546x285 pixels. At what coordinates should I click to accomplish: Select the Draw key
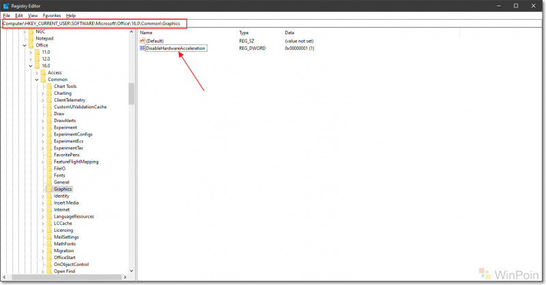(x=59, y=114)
